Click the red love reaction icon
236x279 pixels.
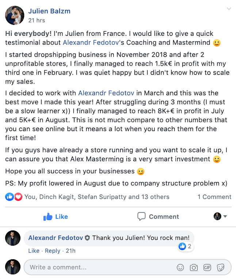pyautogui.click(x=18, y=197)
